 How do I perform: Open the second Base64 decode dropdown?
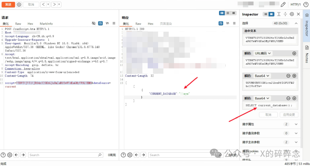(x=262, y=98)
